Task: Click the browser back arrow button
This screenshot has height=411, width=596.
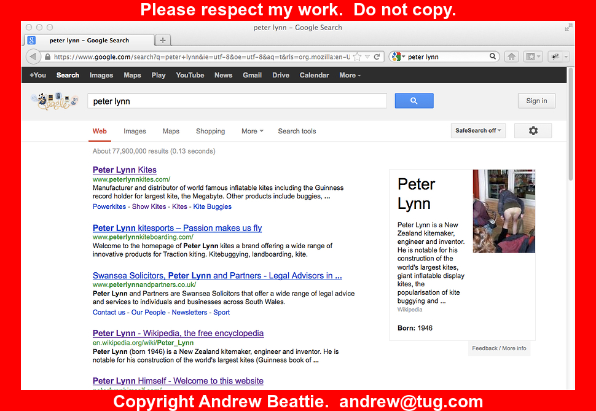Action: click(x=34, y=57)
